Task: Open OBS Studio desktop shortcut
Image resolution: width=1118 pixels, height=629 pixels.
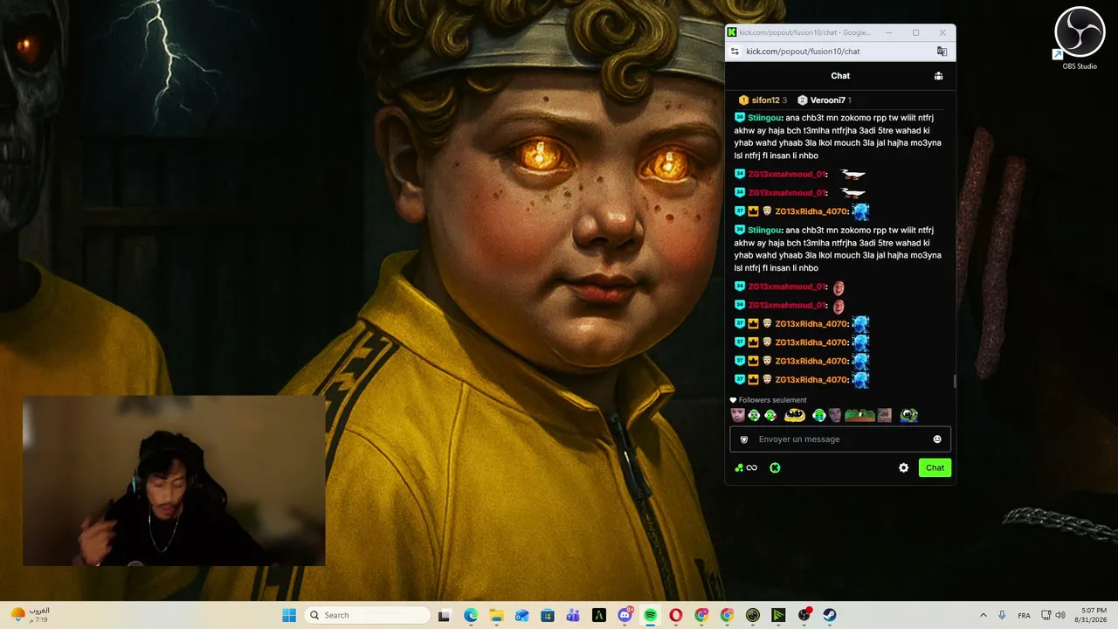Action: click(1080, 39)
